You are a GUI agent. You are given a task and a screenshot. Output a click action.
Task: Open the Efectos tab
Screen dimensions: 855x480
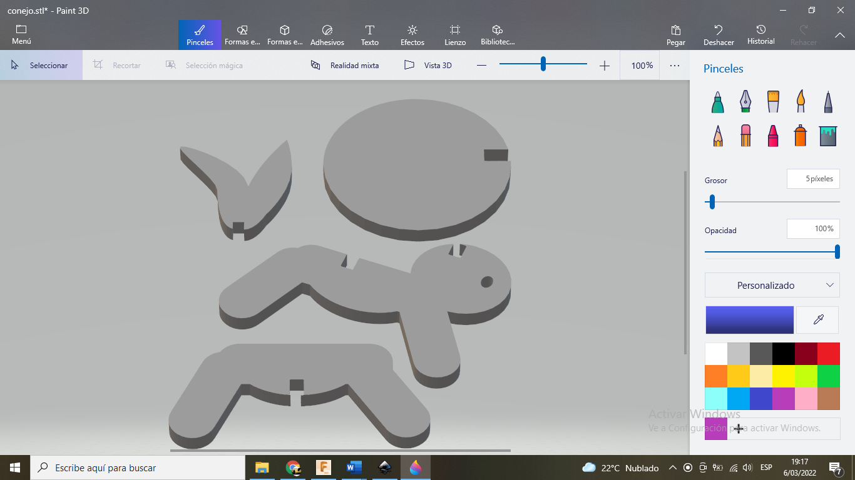412,35
